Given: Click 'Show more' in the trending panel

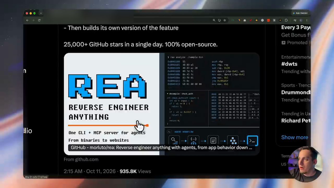Looking at the screenshot, I should click(x=295, y=137).
